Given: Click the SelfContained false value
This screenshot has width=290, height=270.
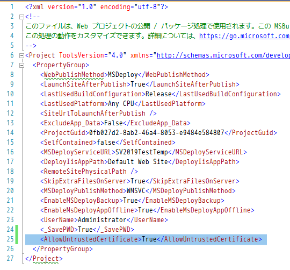Looking at the screenshot, I should click(106, 143).
